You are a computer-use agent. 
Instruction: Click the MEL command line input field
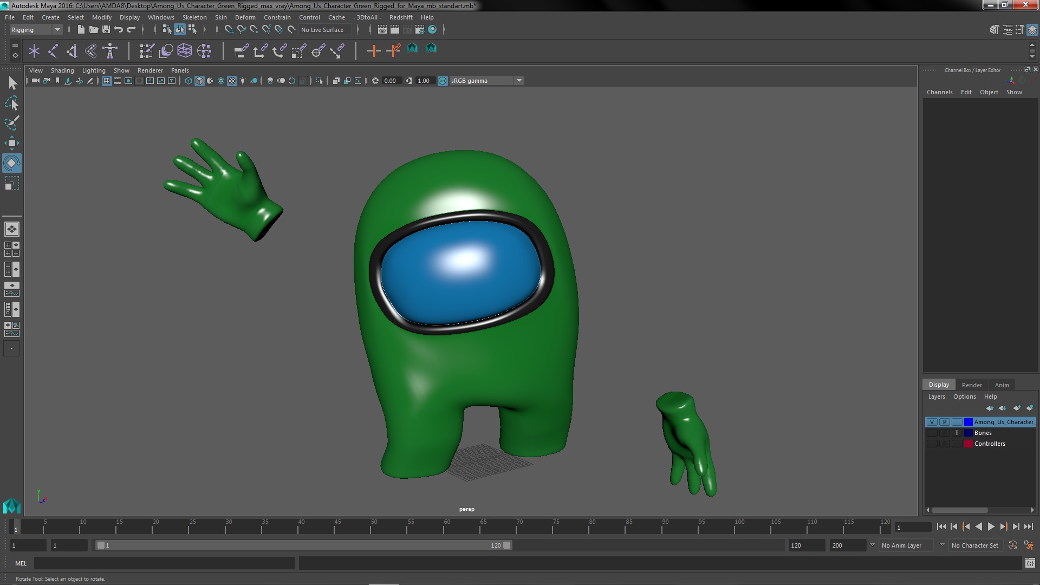tap(165, 563)
